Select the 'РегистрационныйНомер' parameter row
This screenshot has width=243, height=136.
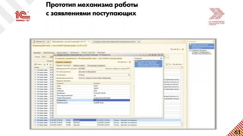[93, 96]
